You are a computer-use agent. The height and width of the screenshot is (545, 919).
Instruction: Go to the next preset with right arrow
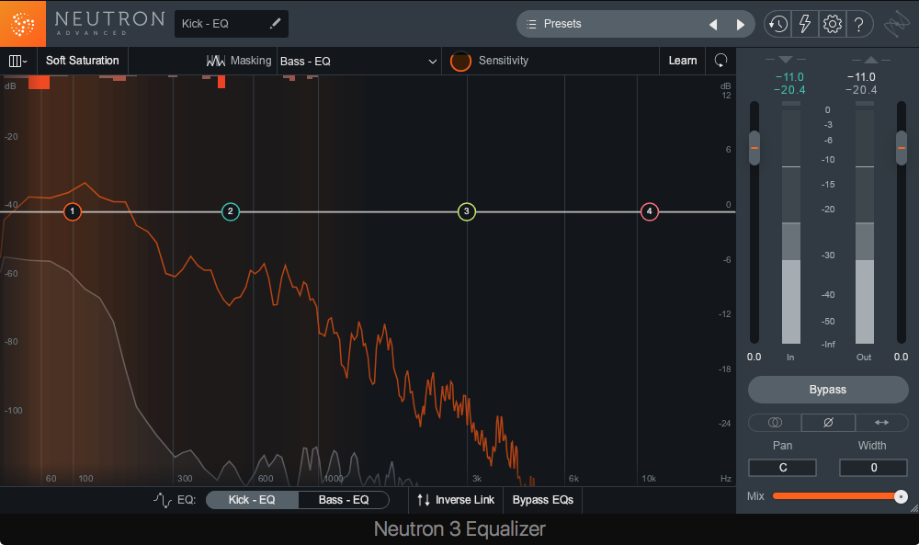click(740, 25)
